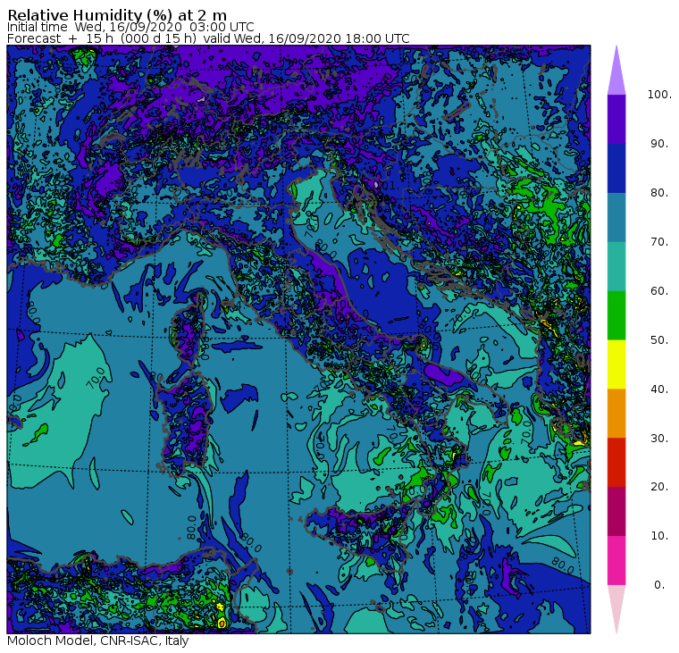This screenshot has height=653, width=679.
Task: Click the dark blue 80–90 colorbar segment
Action: (616, 168)
